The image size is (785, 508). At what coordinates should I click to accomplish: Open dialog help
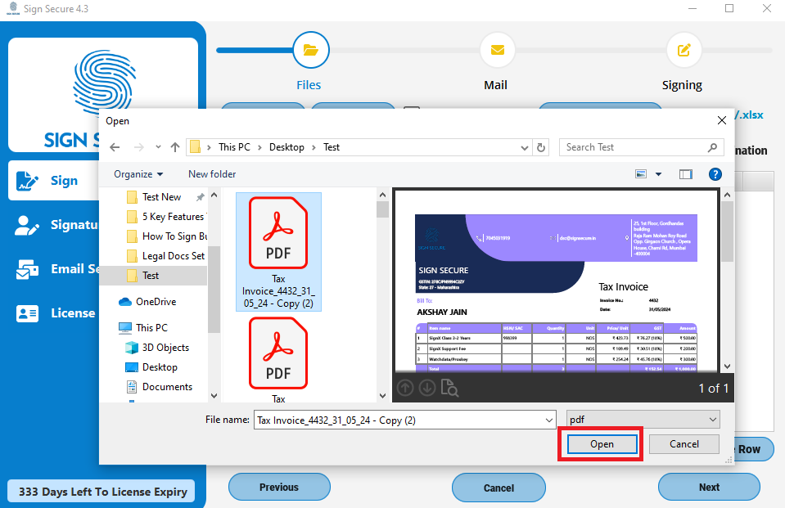click(715, 174)
